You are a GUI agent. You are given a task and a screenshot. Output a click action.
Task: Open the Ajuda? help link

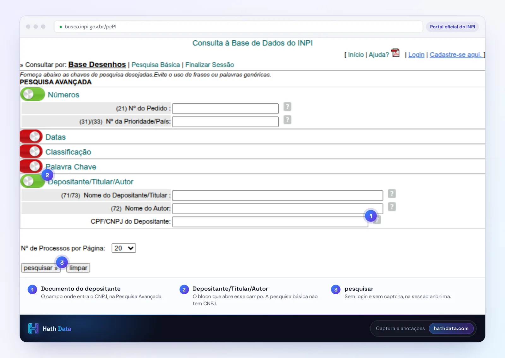tap(379, 55)
